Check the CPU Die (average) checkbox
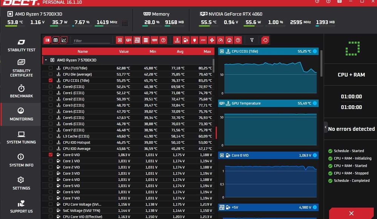This screenshot has width=377, height=219. click(x=51, y=75)
